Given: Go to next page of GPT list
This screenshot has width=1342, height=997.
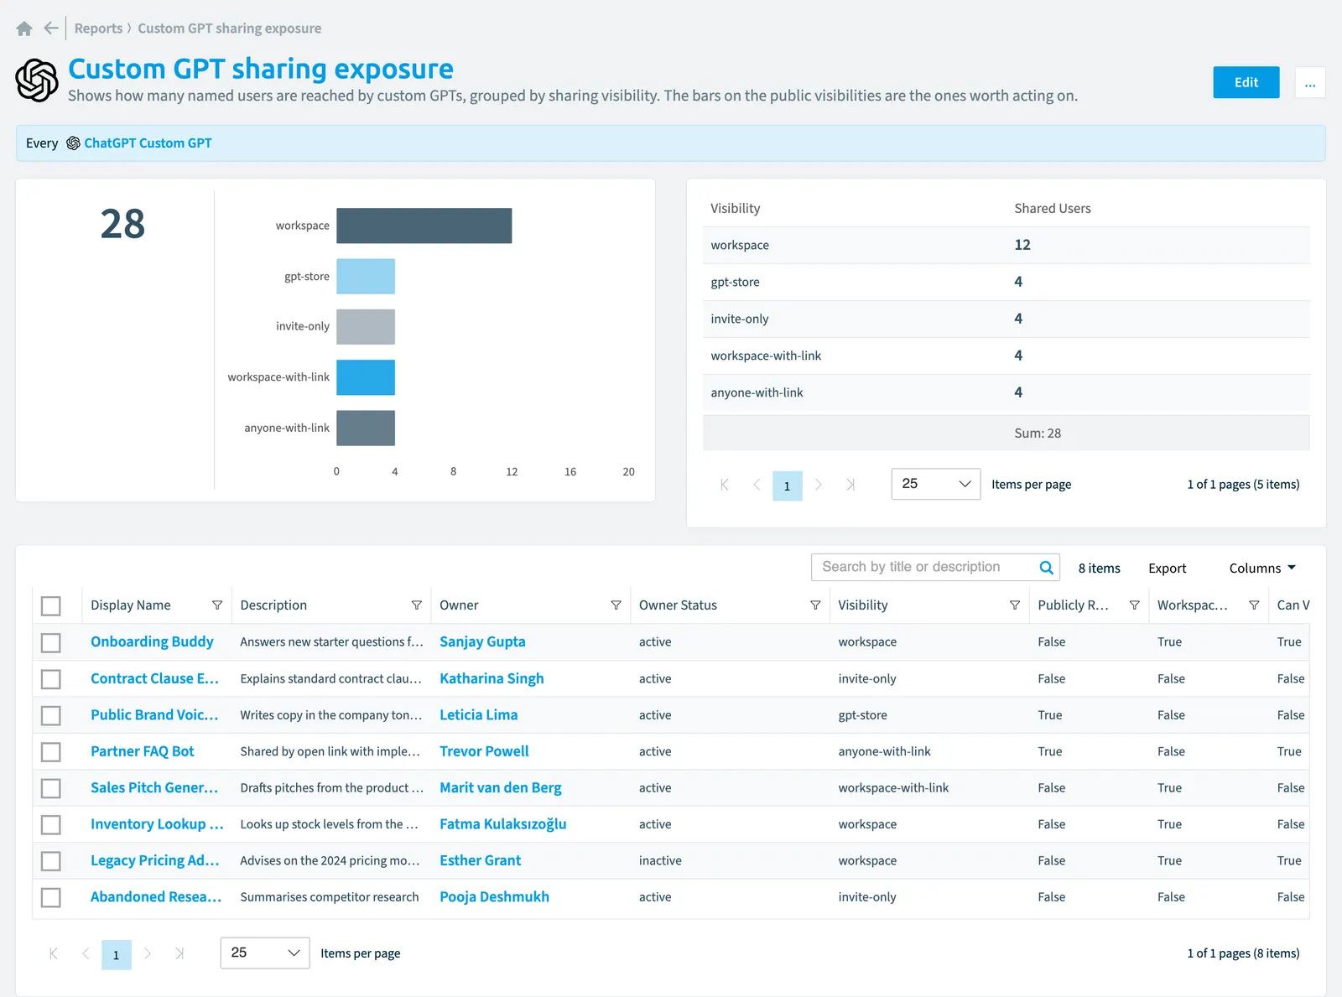Looking at the screenshot, I should (148, 953).
